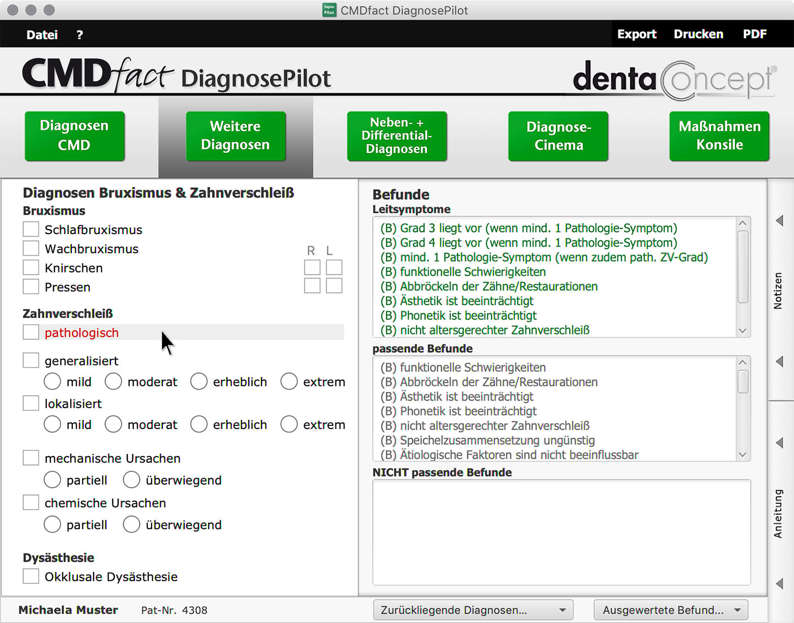Check the lokalisiert checkbox
The width and height of the screenshot is (794, 623).
click(x=31, y=403)
